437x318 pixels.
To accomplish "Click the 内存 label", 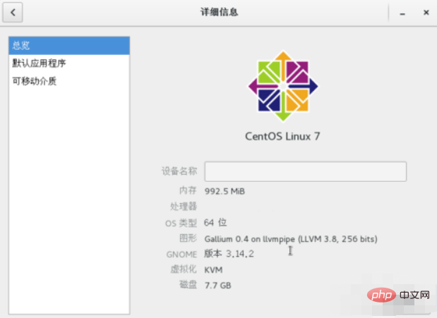I will click(x=187, y=191).
